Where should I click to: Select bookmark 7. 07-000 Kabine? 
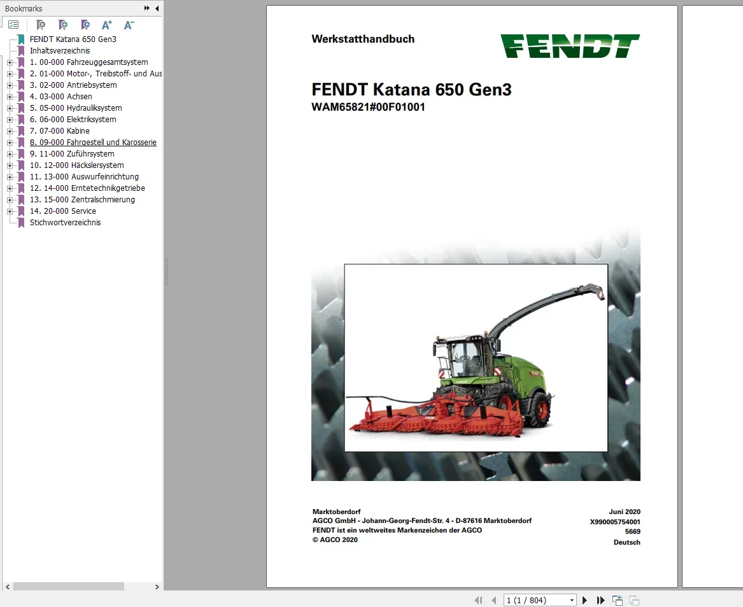60,130
